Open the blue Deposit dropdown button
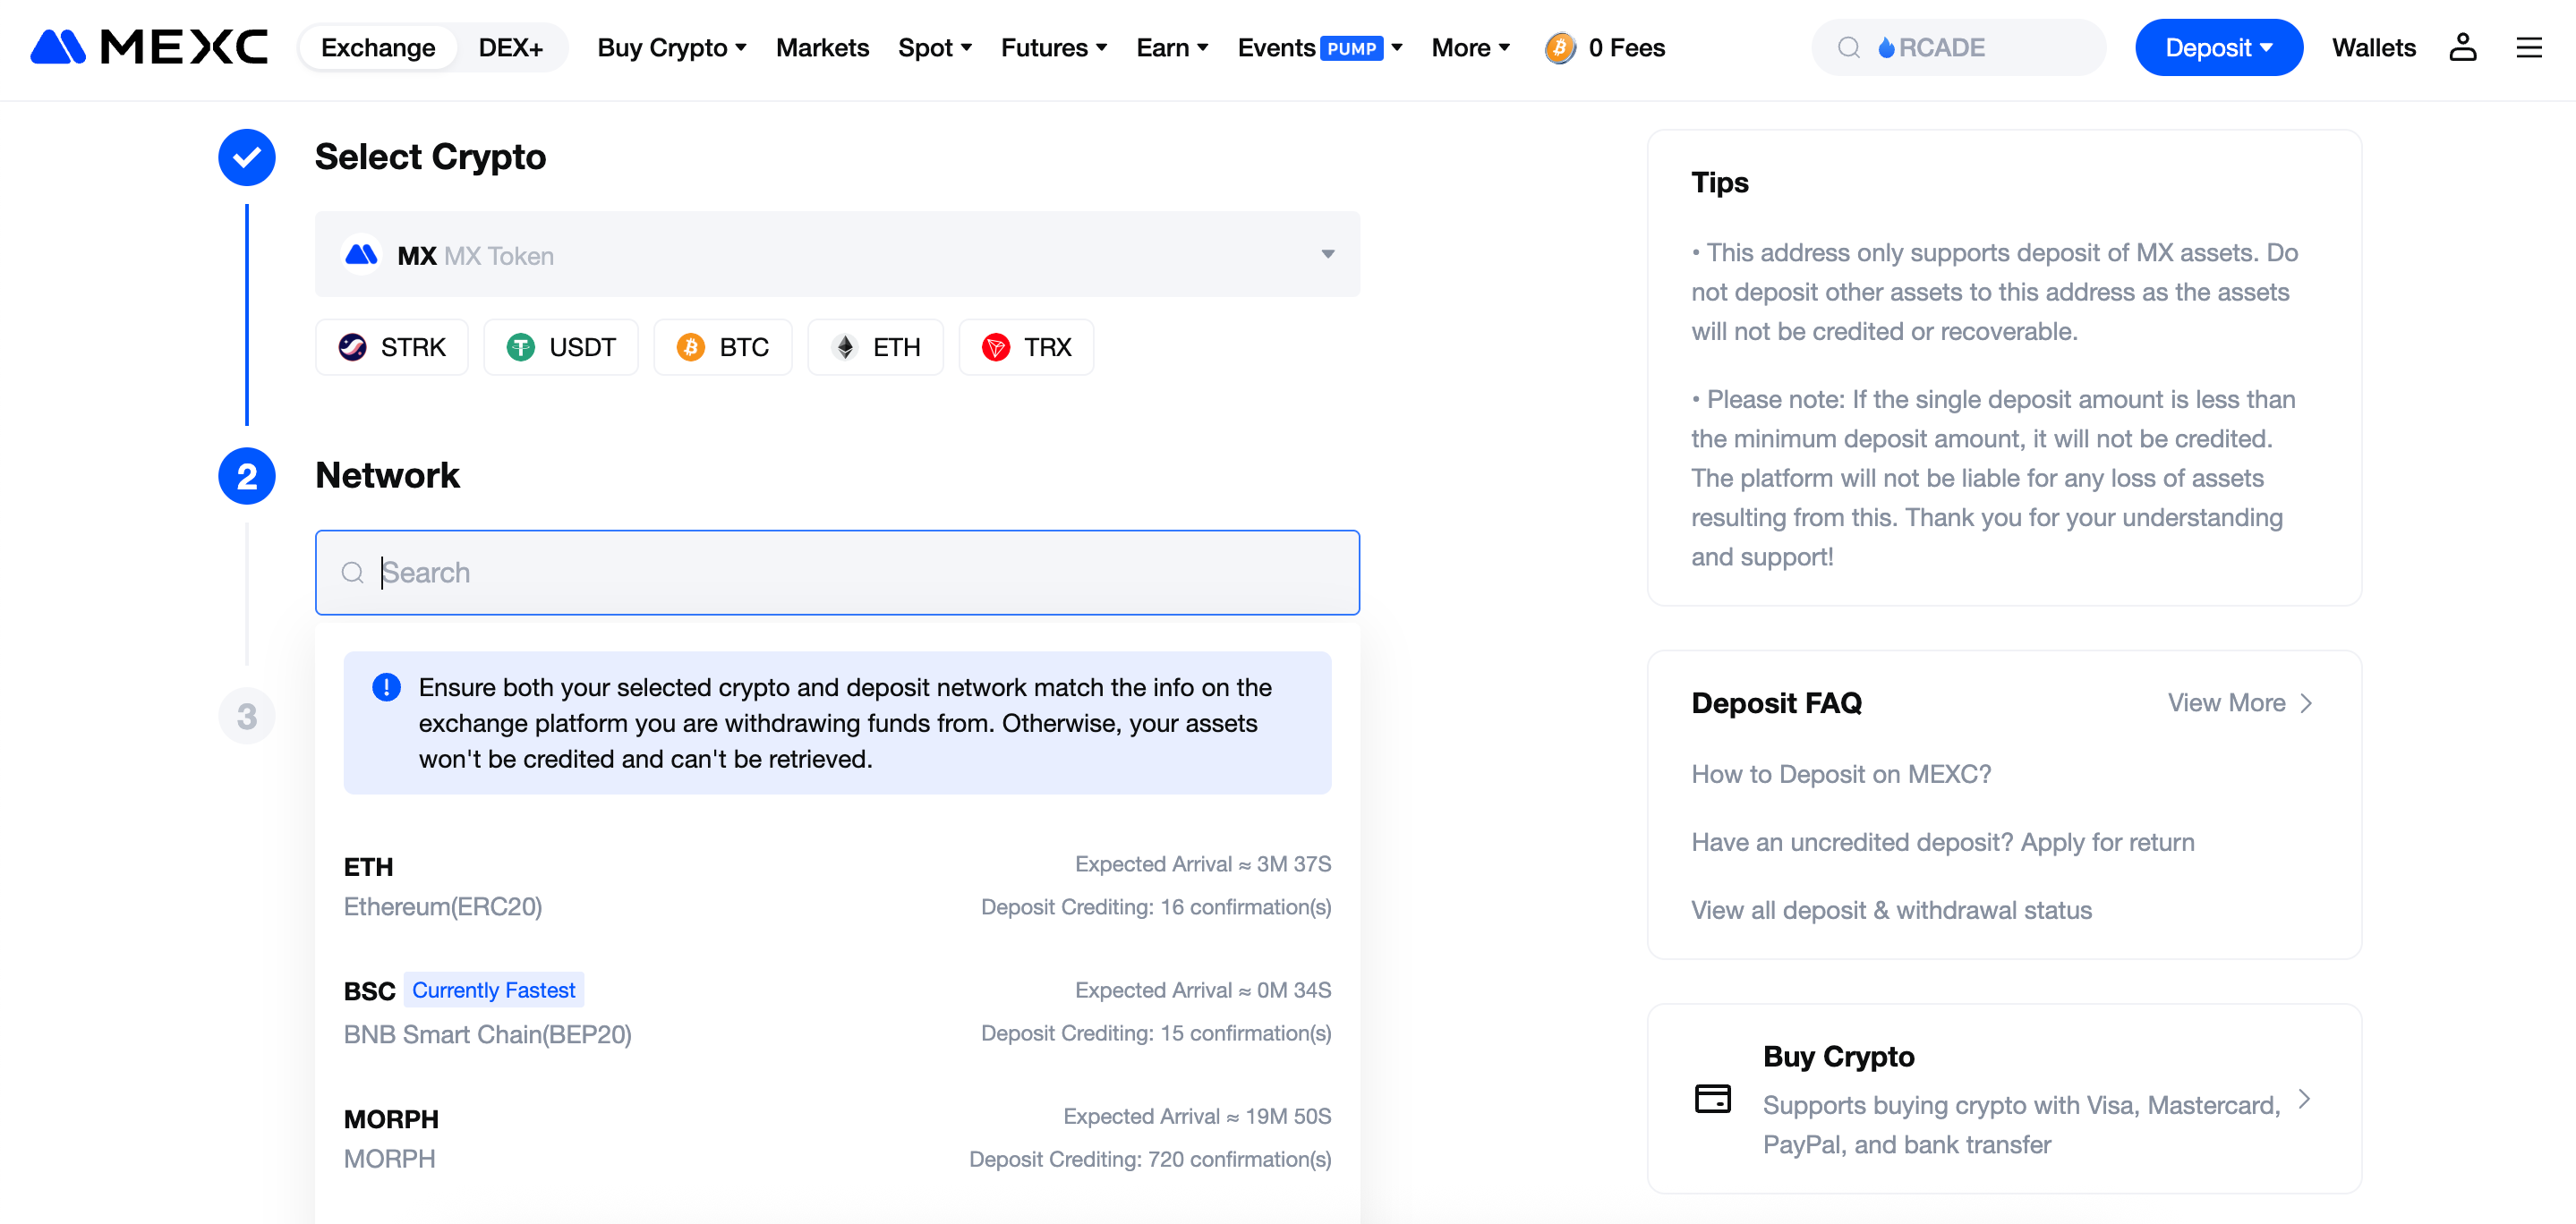 [x=2218, y=47]
